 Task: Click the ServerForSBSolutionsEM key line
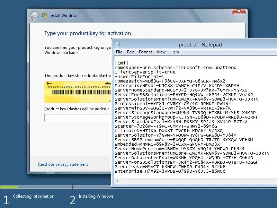[x=187, y=162]
